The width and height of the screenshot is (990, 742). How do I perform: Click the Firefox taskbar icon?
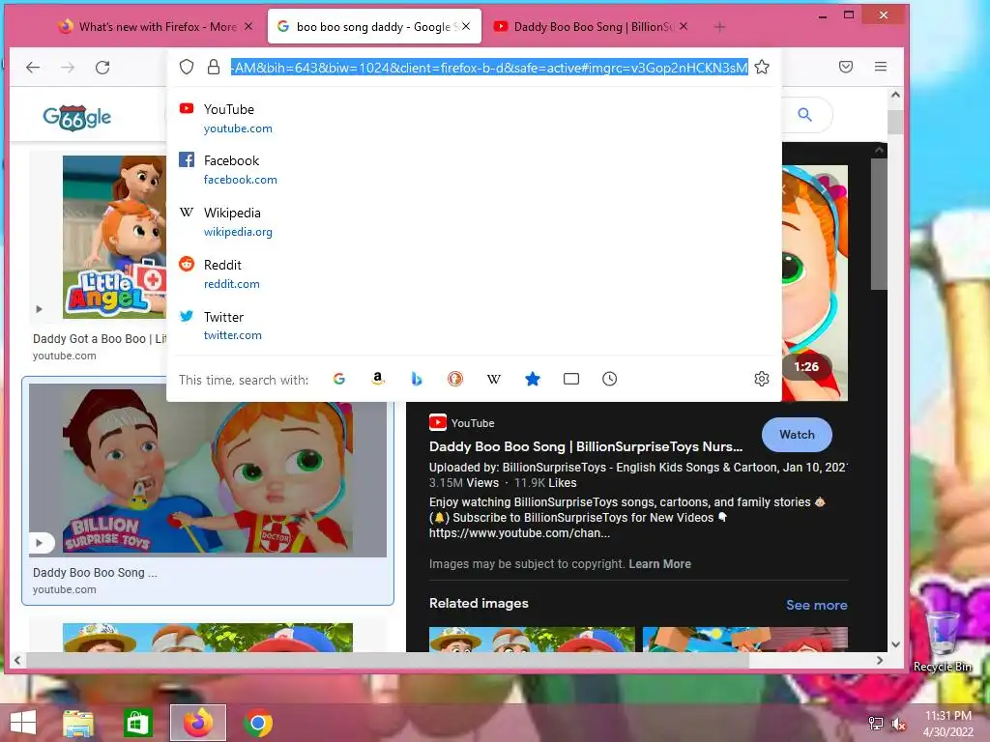[x=197, y=723]
